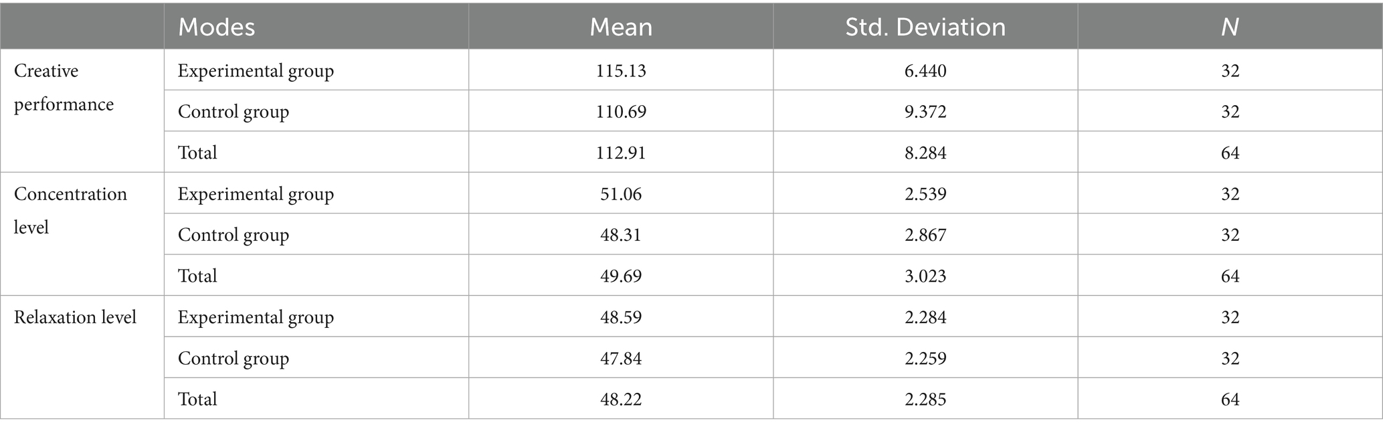This screenshot has height=431, width=1383.
Task: Click the total mean 112.91
Action: 621,153
